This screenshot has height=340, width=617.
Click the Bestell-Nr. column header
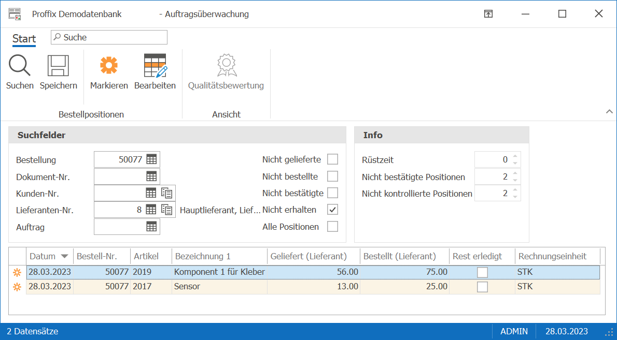[102, 256]
